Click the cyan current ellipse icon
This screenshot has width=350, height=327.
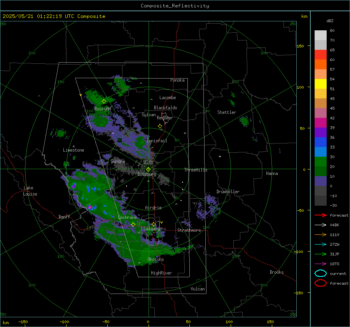[320, 273]
